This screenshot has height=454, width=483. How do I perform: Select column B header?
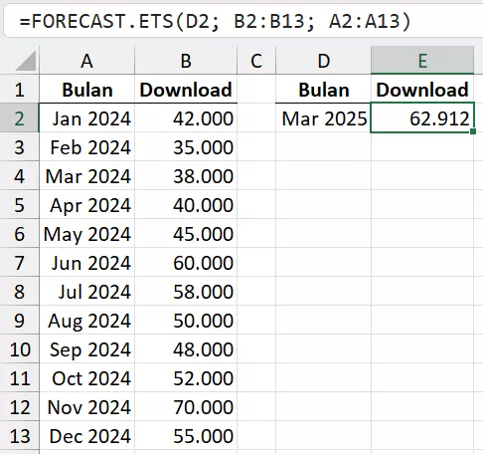(186, 61)
